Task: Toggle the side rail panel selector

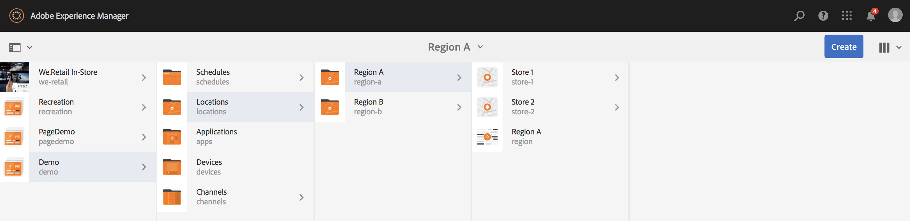Action: click(x=20, y=47)
